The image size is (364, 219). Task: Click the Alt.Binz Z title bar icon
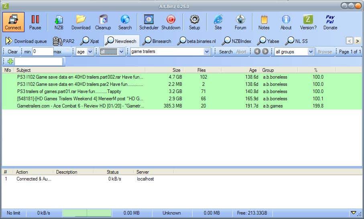point(5,6)
